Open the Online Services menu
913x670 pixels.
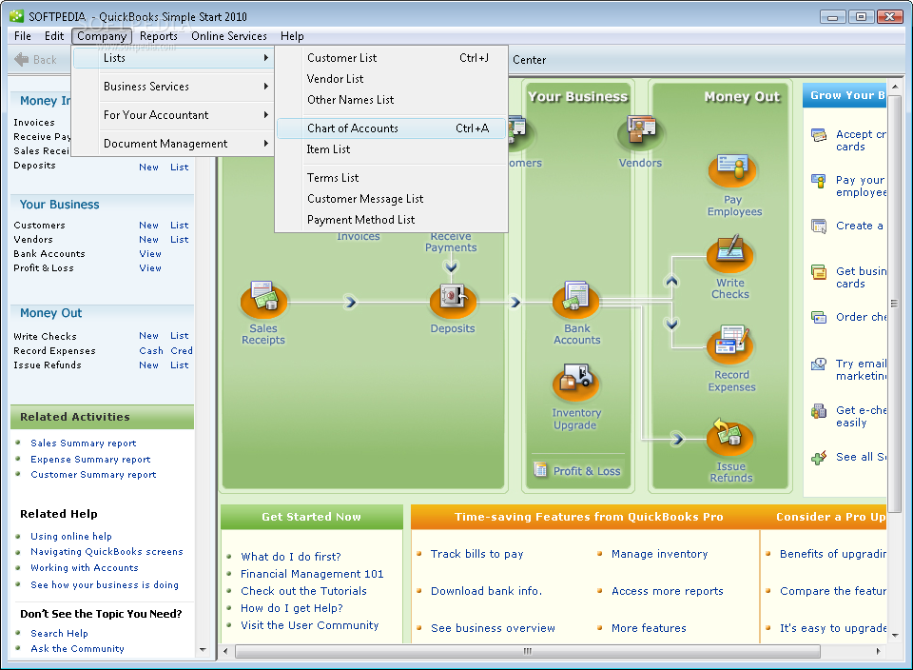pyautogui.click(x=229, y=36)
